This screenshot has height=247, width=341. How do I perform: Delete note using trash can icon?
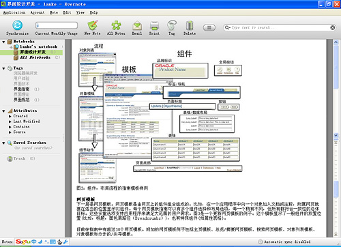[x=190, y=25]
